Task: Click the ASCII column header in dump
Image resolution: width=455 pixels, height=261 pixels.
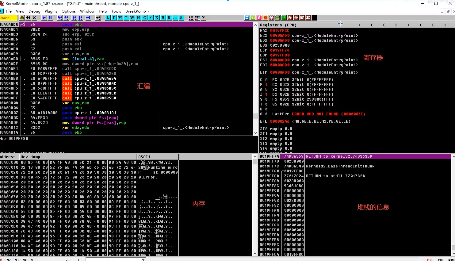Action: [158, 157]
